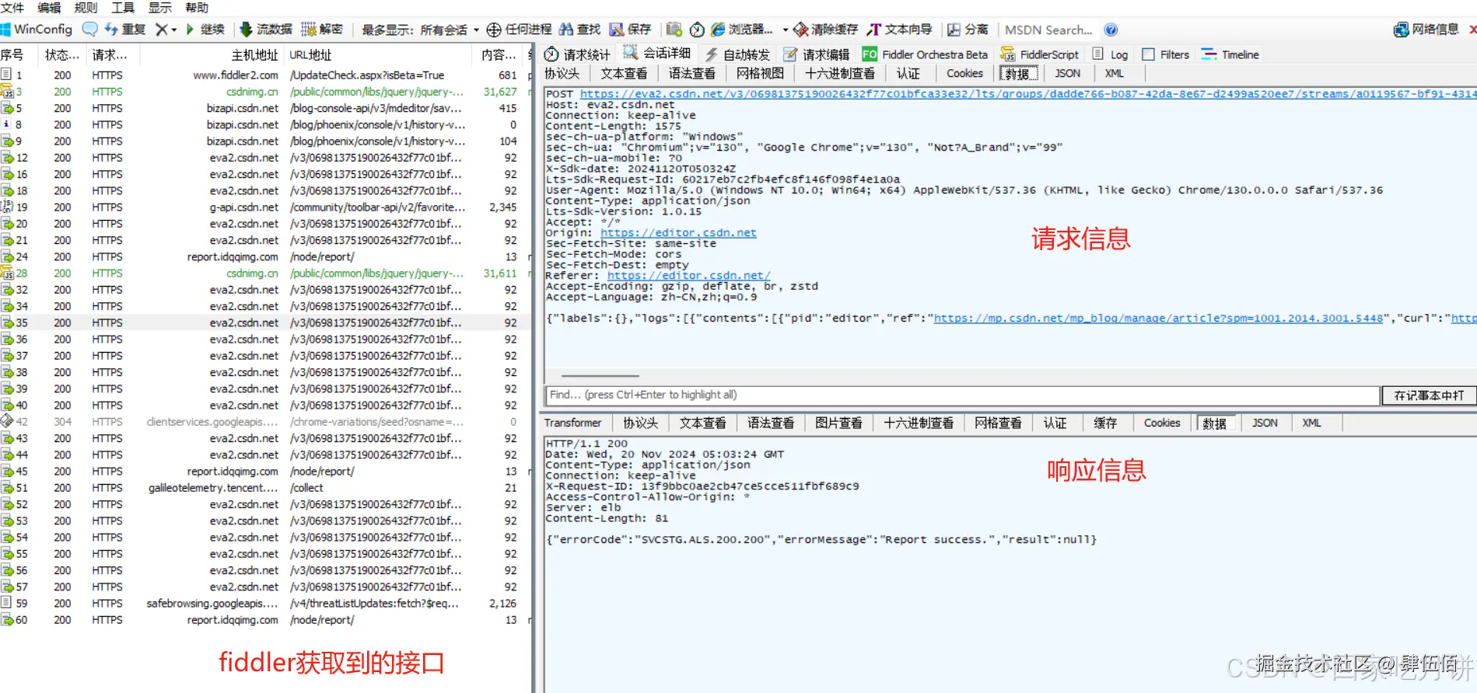Click the 网络信息 online indicator
This screenshot has height=693, width=1477.
(x=1426, y=30)
